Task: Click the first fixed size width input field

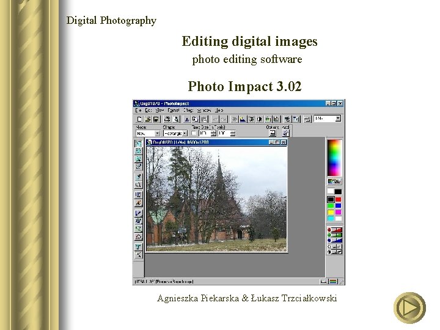Action: (205, 133)
